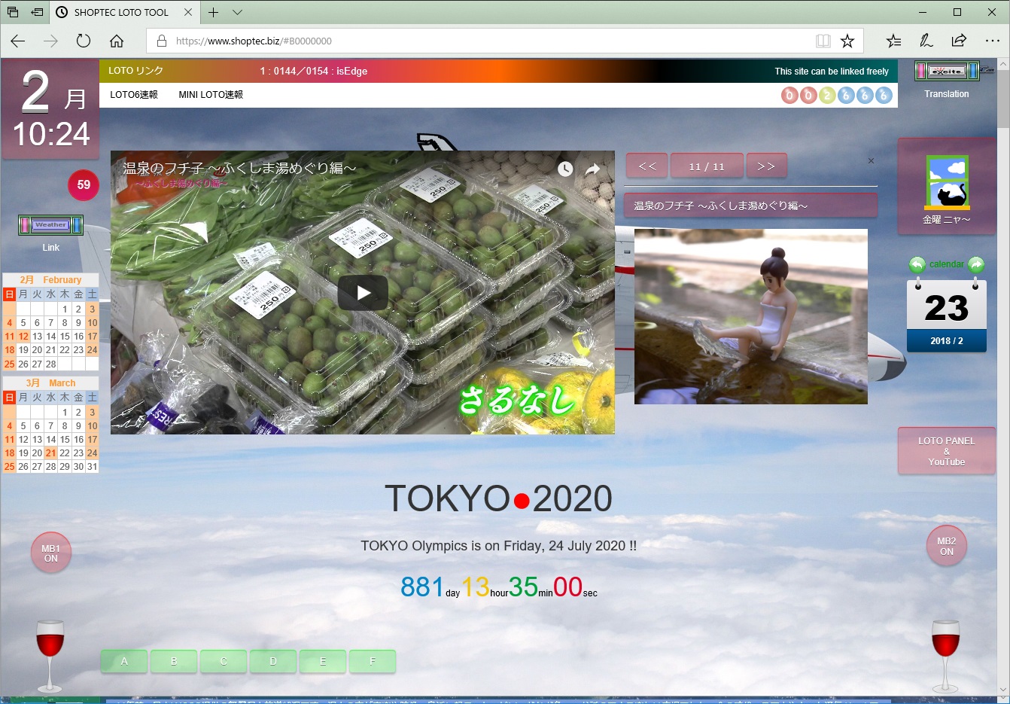Image resolution: width=1010 pixels, height=704 pixels.
Task: Close the video panel with x
Action: (871, 160)
